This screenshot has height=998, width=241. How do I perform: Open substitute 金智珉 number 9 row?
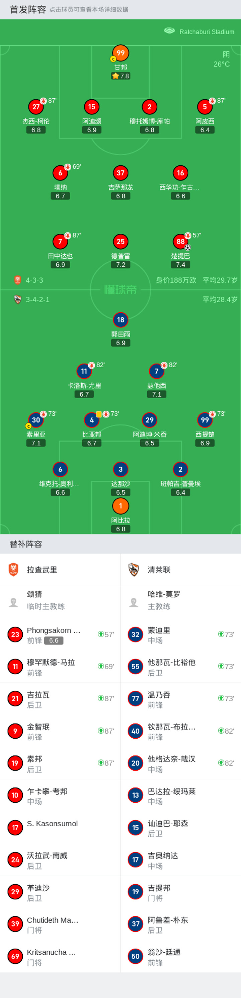tap(60, 731)
